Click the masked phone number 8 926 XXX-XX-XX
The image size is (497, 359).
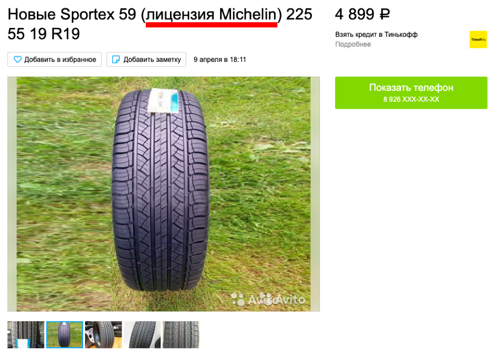(x=411, y=99)
